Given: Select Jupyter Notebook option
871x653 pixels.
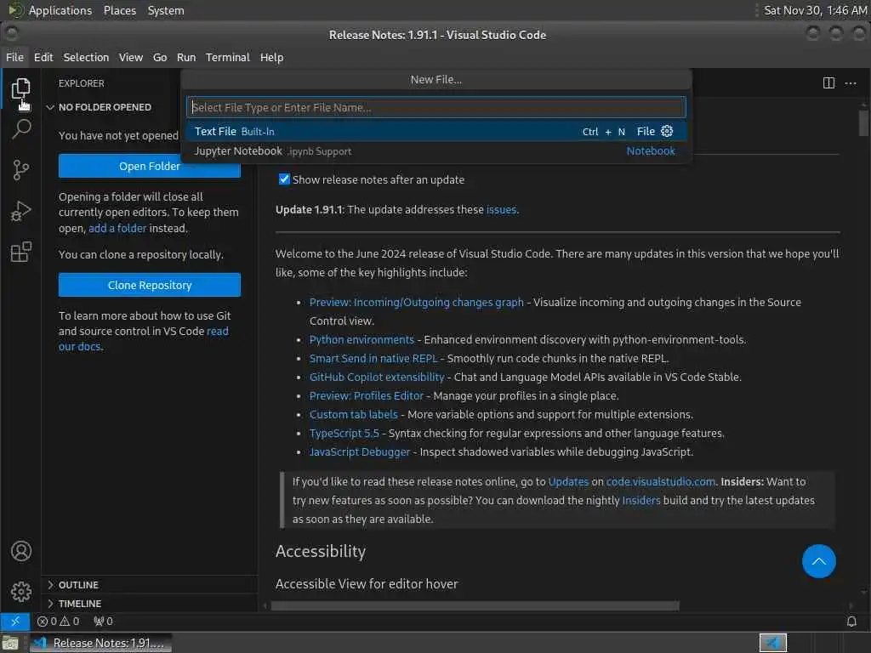Looking at the screenshot, I should 436,151.
